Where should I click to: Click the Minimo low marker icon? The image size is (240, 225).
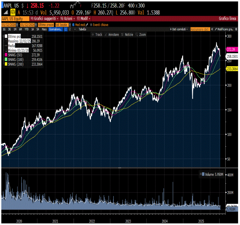[x=6, y=50]
